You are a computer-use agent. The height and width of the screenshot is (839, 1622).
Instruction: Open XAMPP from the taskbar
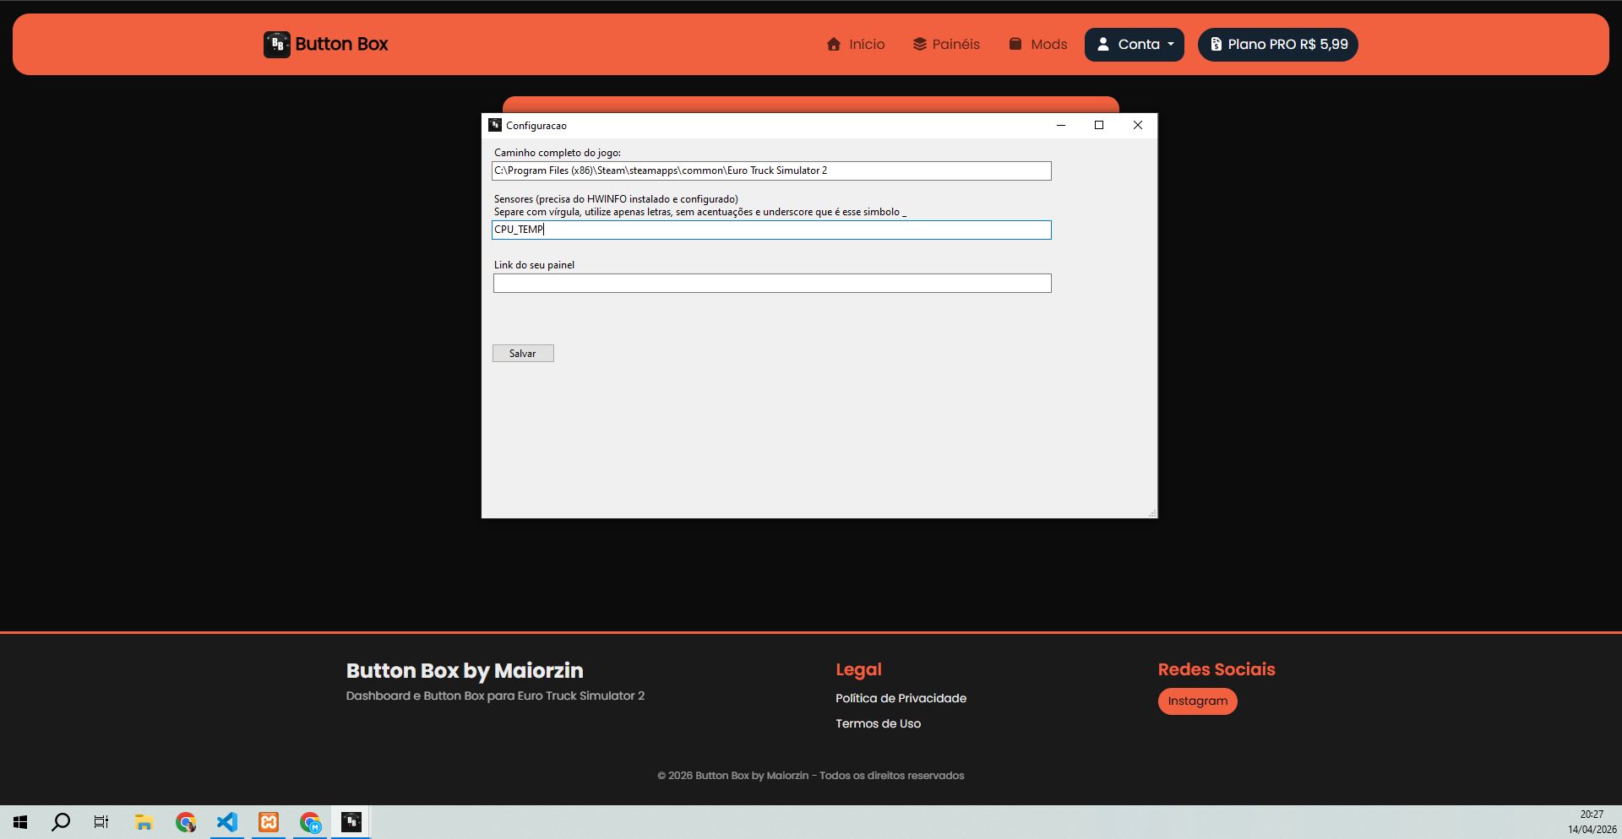click(x=269, y=822)
